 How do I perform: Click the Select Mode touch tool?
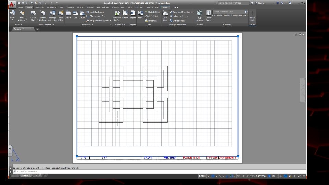[x=253, y=16]
